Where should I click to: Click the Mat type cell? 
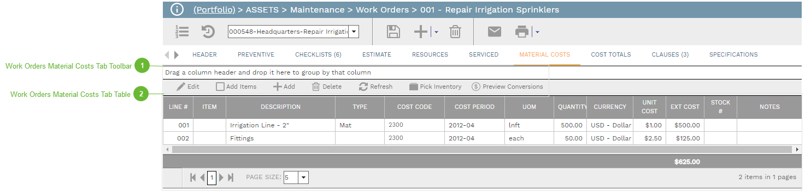click(360, 125)
